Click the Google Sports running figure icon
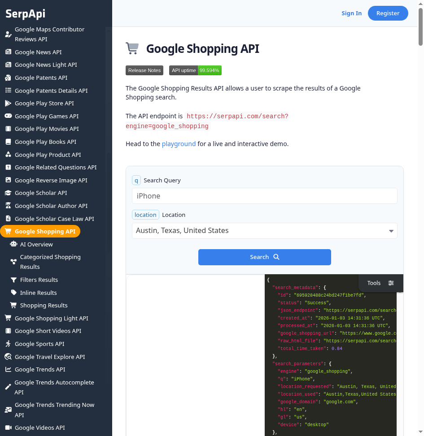Screen dimensions: 424x436 tap(8, 344)
